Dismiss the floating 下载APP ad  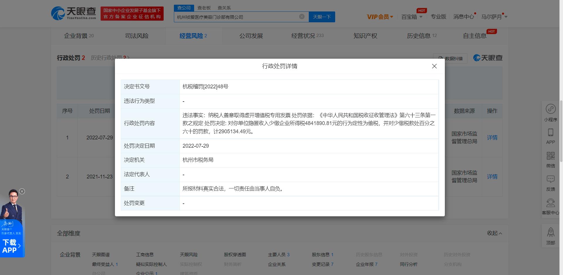pos(22,191)
